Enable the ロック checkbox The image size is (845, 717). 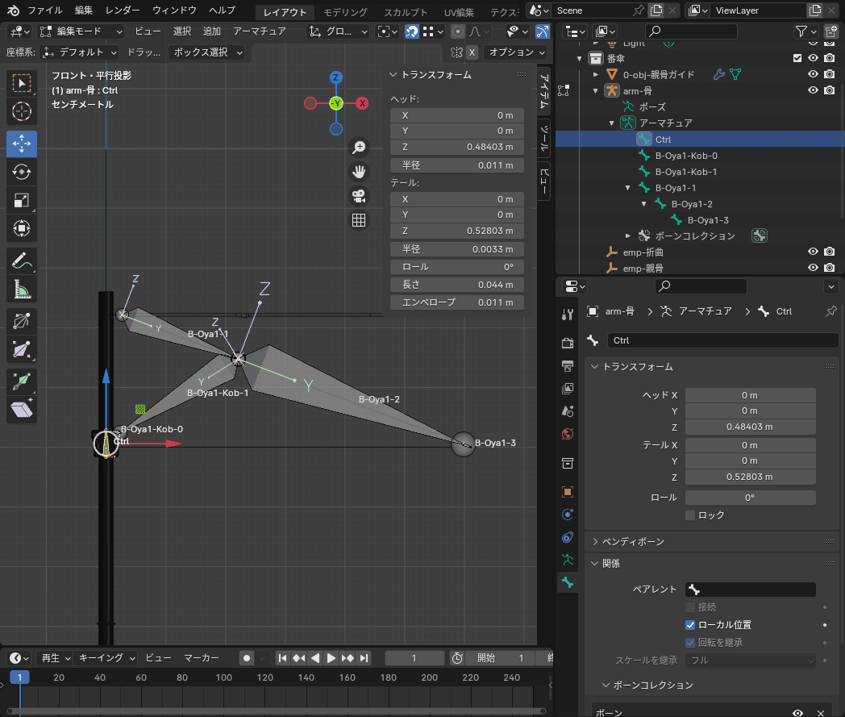click(x=690, y=515)
